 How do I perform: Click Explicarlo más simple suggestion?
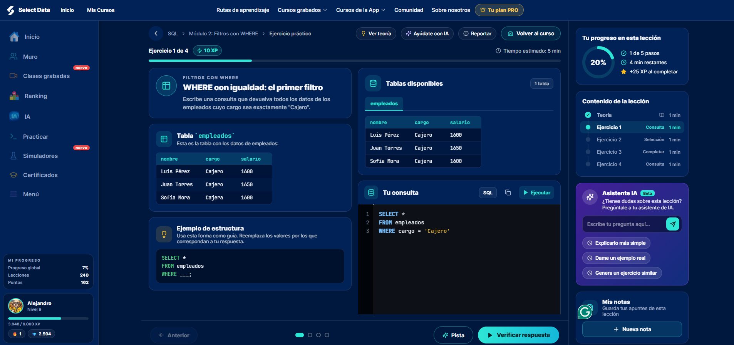(x=616, y=243)
